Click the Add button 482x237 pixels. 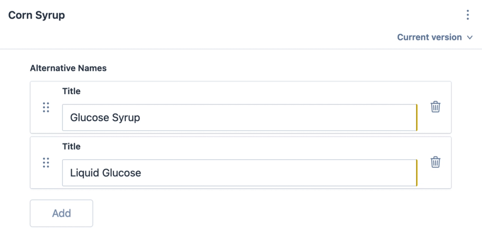[61, 213]
